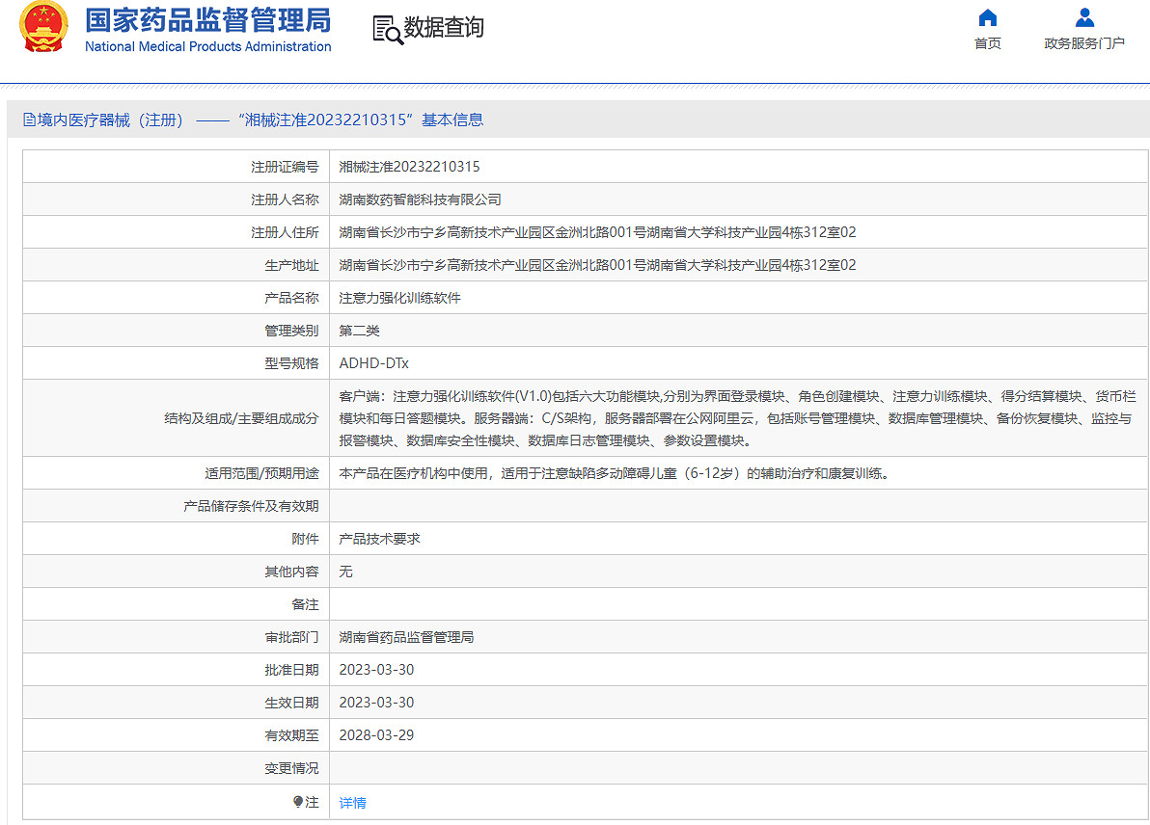Click the house glyph above 首页 text
Viewport: 1150px width, 825px height.
(x=987, y=16)
